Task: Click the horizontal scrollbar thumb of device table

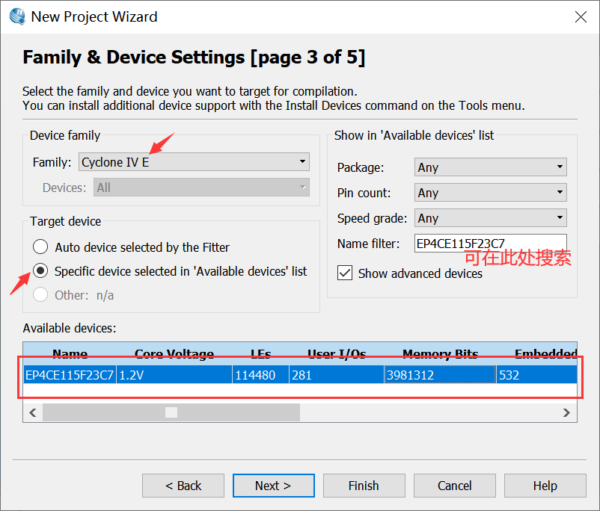Action: pos(171,412)
